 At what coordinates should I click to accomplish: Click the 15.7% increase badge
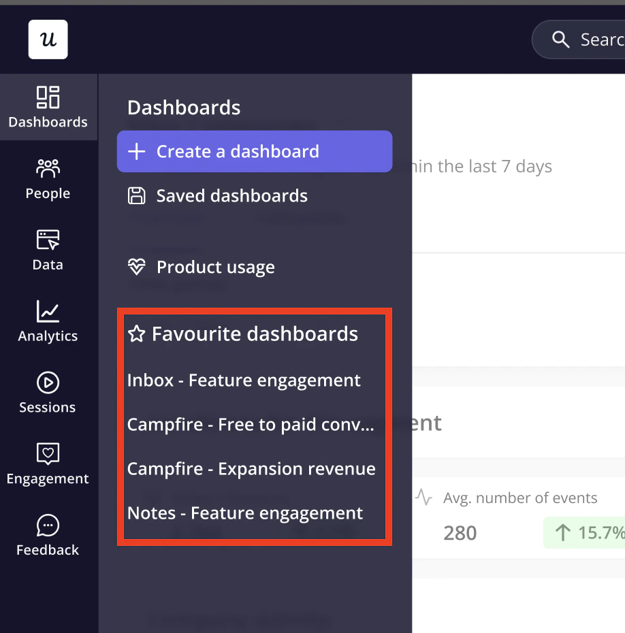(x=586, y=532)
